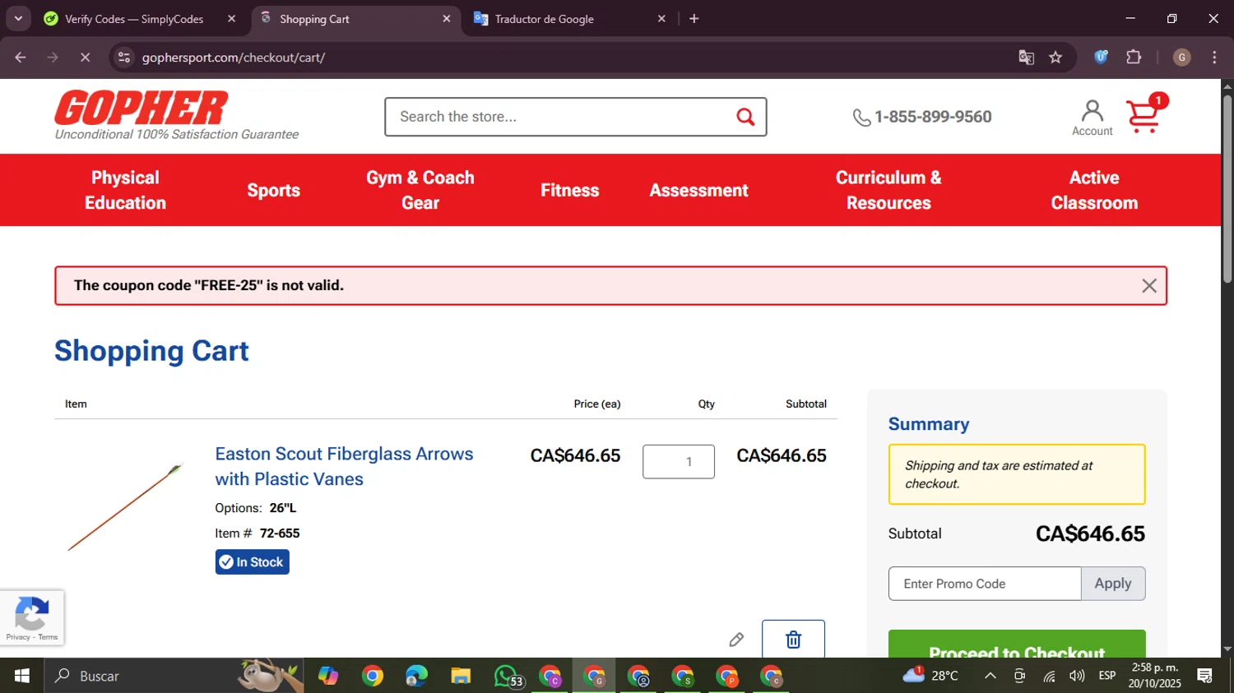
Task: Click the page vertical scrollbar
Action: (1227, 189)
